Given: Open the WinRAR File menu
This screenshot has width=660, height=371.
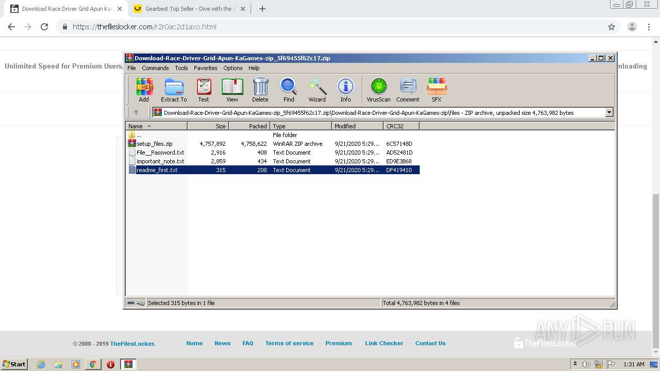Looking at the screenshot, I should (x=131, y=68).
